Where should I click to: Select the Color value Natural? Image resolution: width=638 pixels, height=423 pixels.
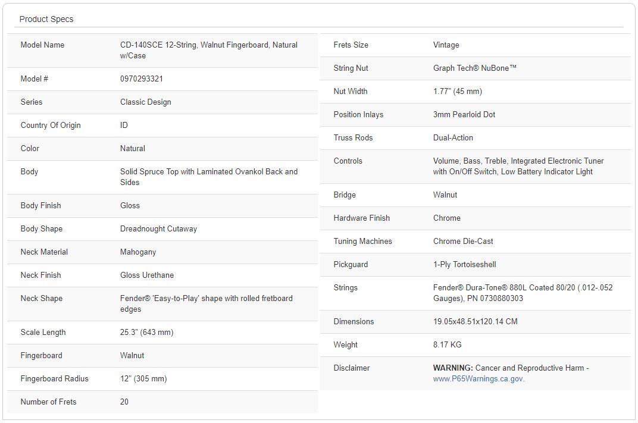pos(132,149)
